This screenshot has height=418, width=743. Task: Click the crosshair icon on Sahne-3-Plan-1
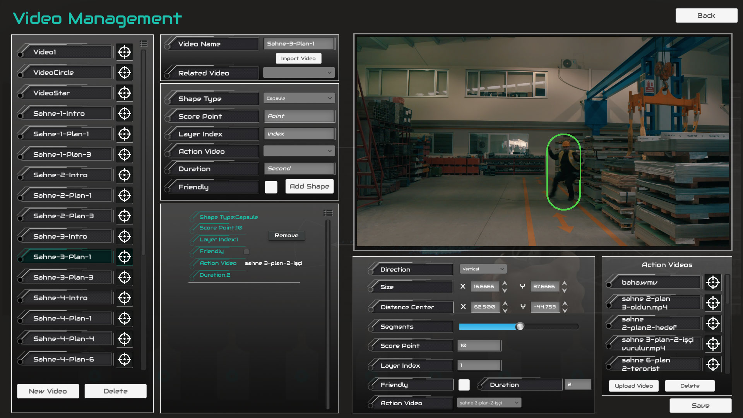[x=125, y=257]
